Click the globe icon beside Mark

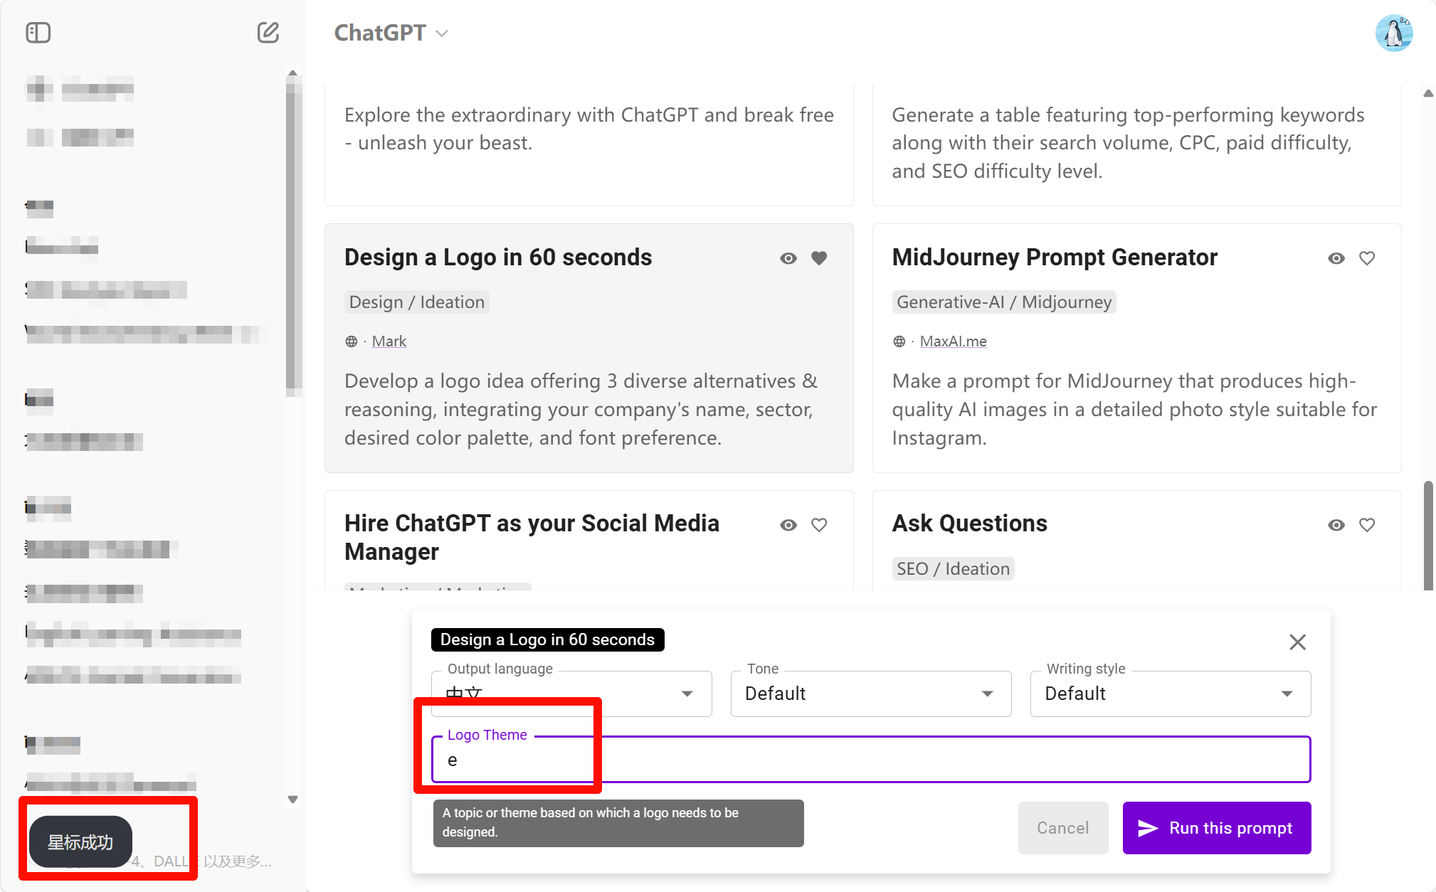[x=352, y=341]
